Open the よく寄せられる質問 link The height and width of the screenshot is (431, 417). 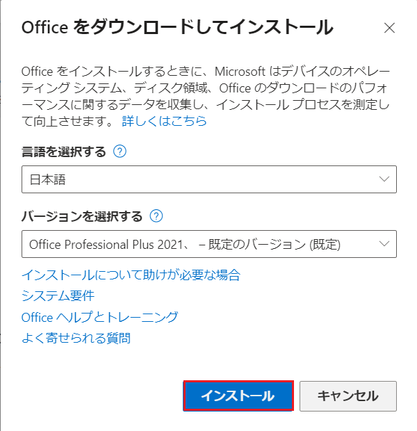[76, 339]
